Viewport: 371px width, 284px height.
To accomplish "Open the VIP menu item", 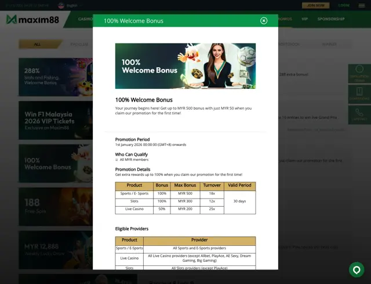I will tap(304, 19).
